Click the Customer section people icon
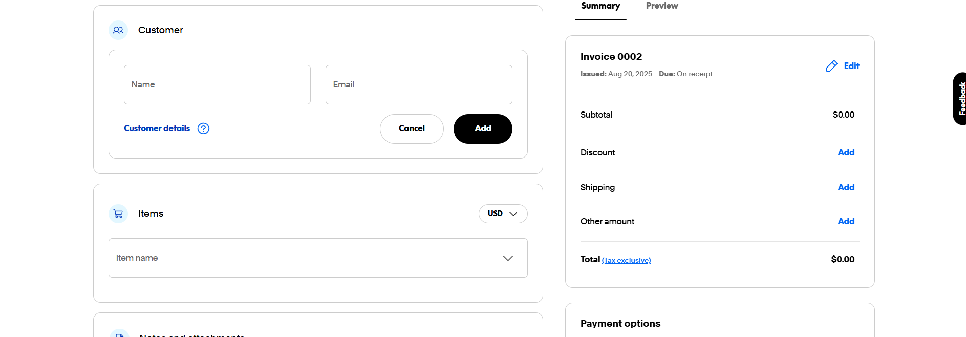The width and height of the screenshot is (966, 337). (118, 30)
